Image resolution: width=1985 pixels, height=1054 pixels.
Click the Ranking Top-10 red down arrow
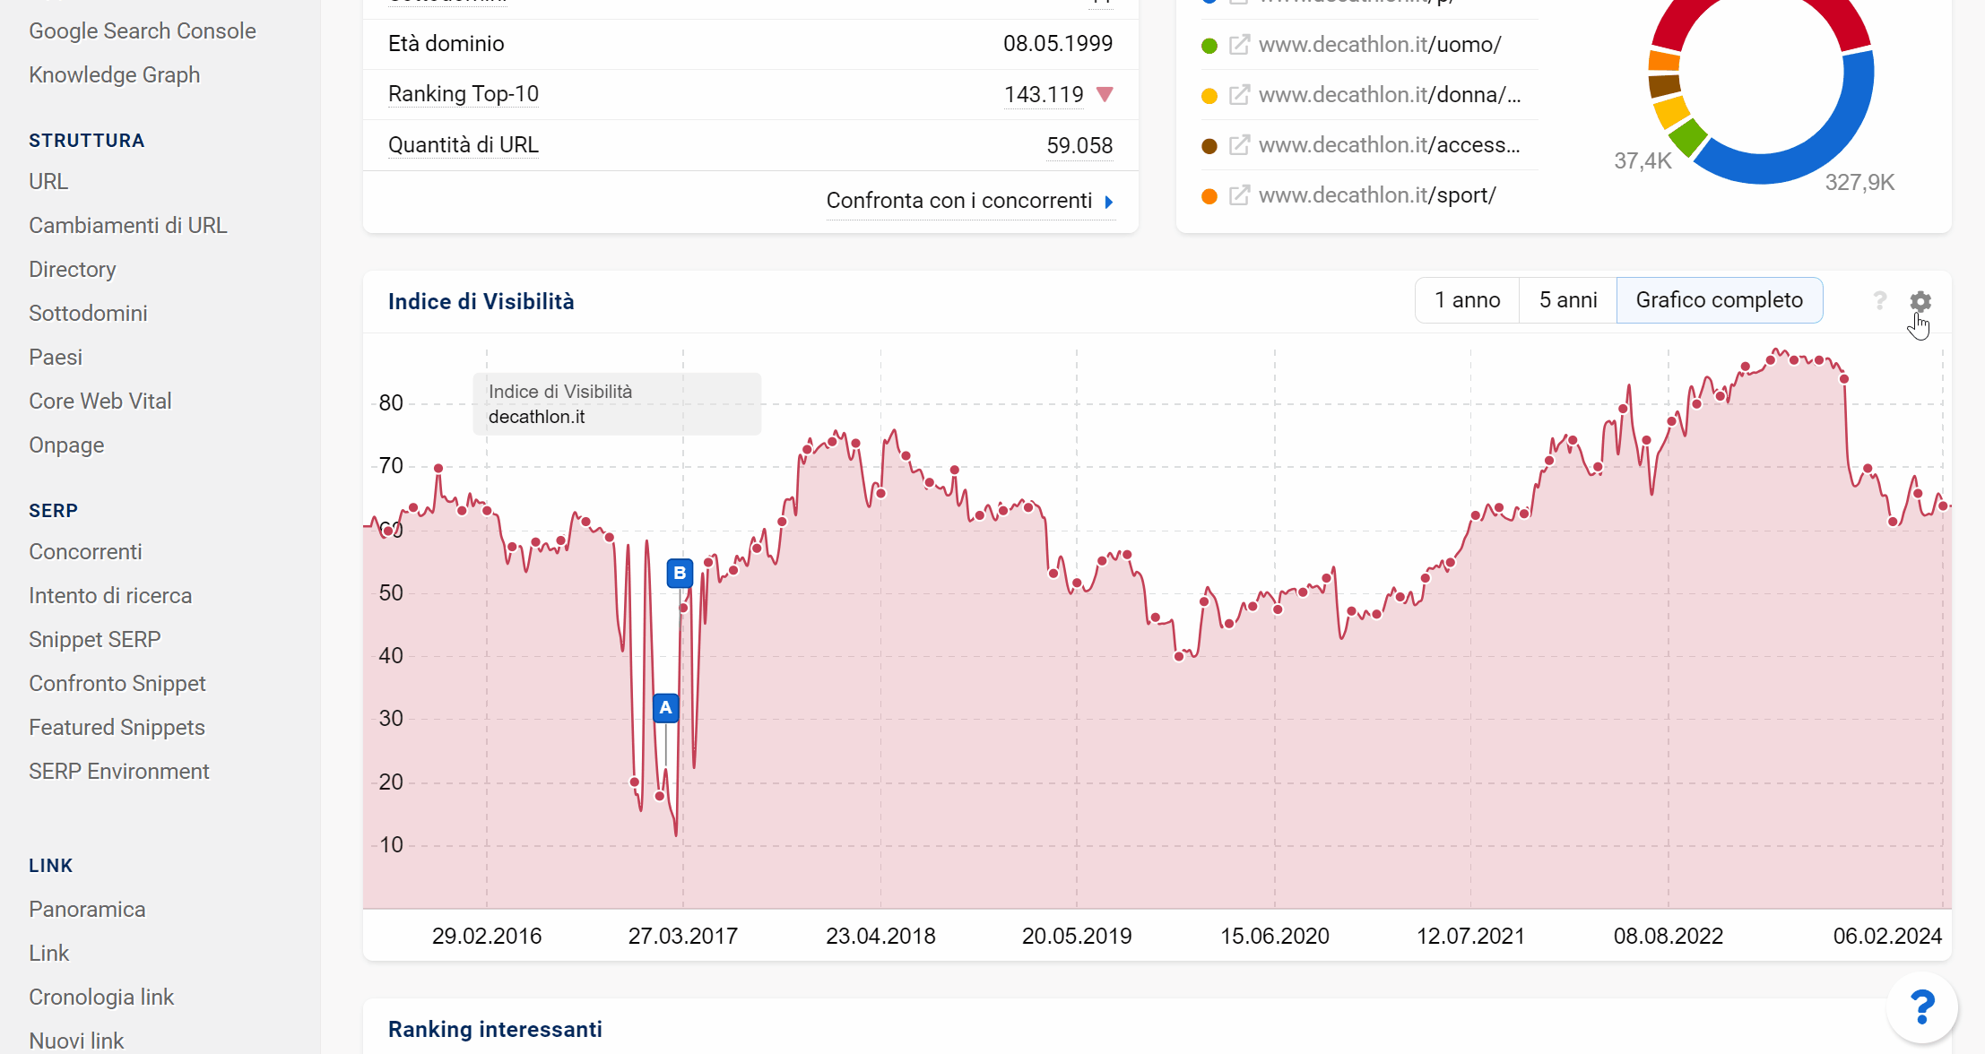pos(1105,94)
